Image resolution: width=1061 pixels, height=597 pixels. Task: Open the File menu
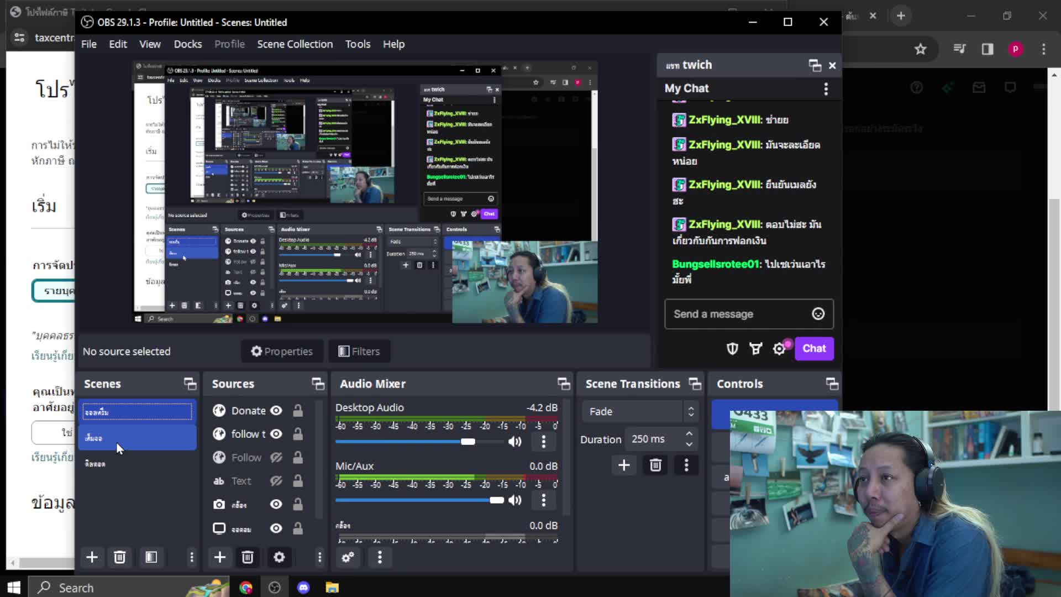[88, 44]
